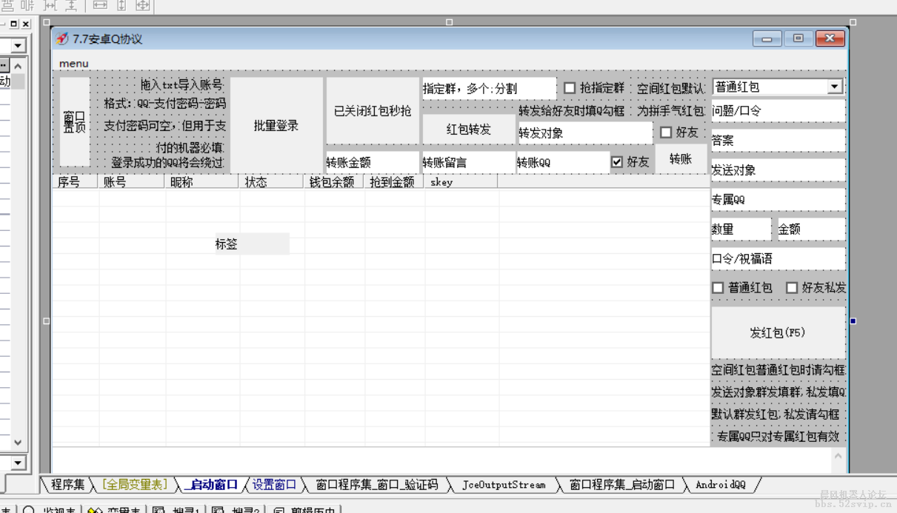Click the left panel scrollbar down arrow
The width and height of the screenshot is (897, 513).
(x=18, y=443)
